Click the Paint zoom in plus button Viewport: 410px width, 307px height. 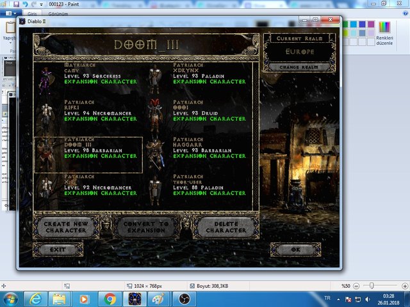click(x=405, y=286)
